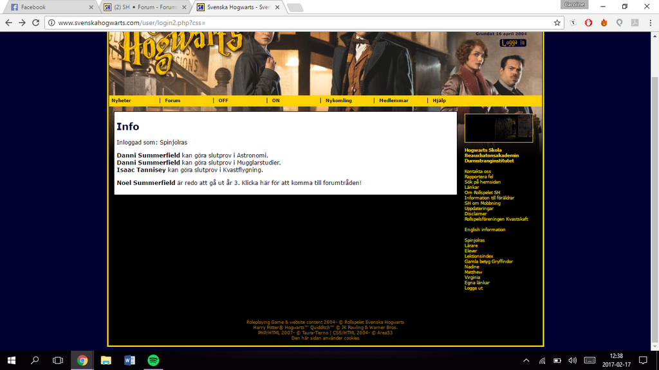Open the touch keyboard icon
The width and height of the screenshot is (659, 370).
point(589,360)
